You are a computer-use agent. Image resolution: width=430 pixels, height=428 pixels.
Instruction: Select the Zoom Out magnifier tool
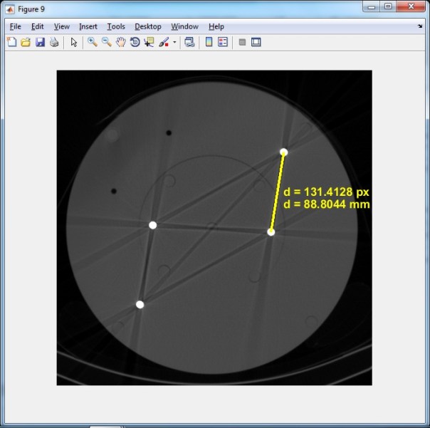pos(106,42)
